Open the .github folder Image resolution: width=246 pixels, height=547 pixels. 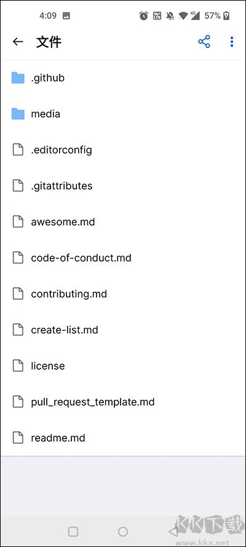point(123,78)
